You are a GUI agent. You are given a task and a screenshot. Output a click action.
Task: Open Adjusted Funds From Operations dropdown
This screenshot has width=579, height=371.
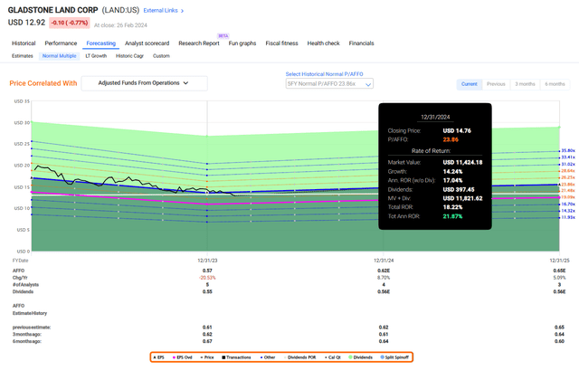coord(144,83)
